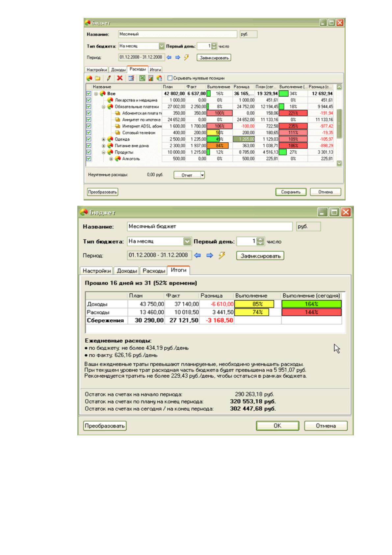The height and width of the screenshot is (555, 392).
Task: Toggle the Скрывать нулевые позиции checkbox
Action: [x=170, y=78]
